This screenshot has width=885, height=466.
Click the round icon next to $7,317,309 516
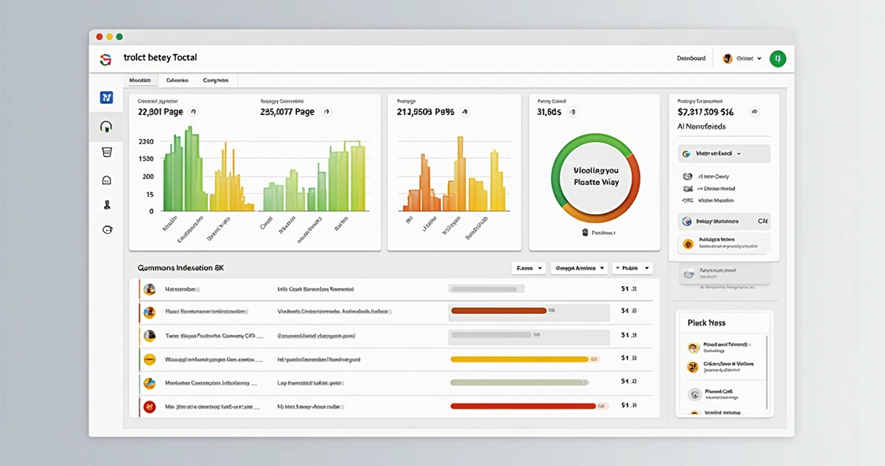[754, 112]
